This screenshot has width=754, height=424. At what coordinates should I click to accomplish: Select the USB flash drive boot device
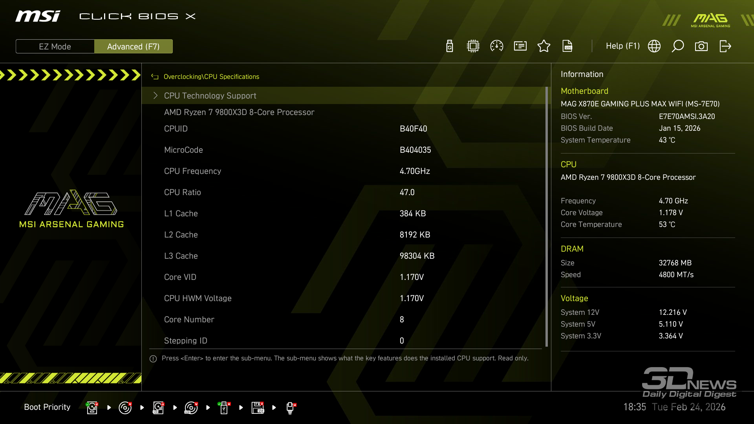coord(224,408)
